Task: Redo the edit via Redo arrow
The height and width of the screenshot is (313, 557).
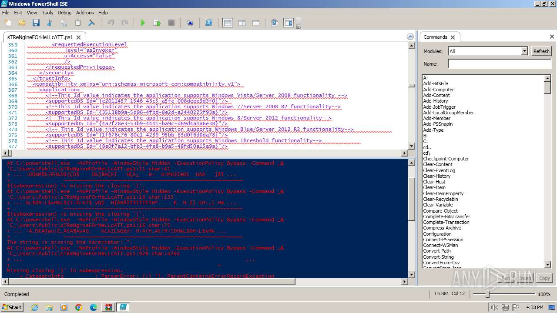Action: coord(124,23)
